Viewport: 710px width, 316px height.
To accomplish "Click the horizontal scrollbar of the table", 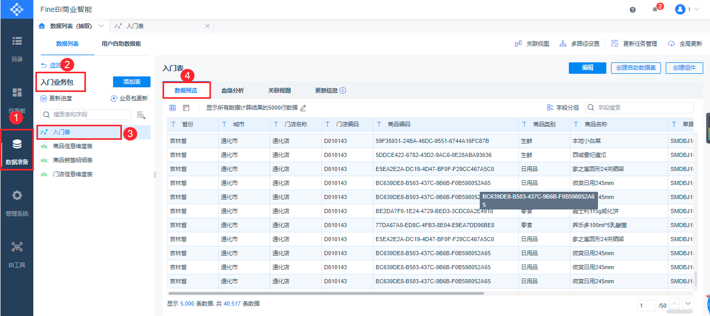I will (x=326, y=293).
